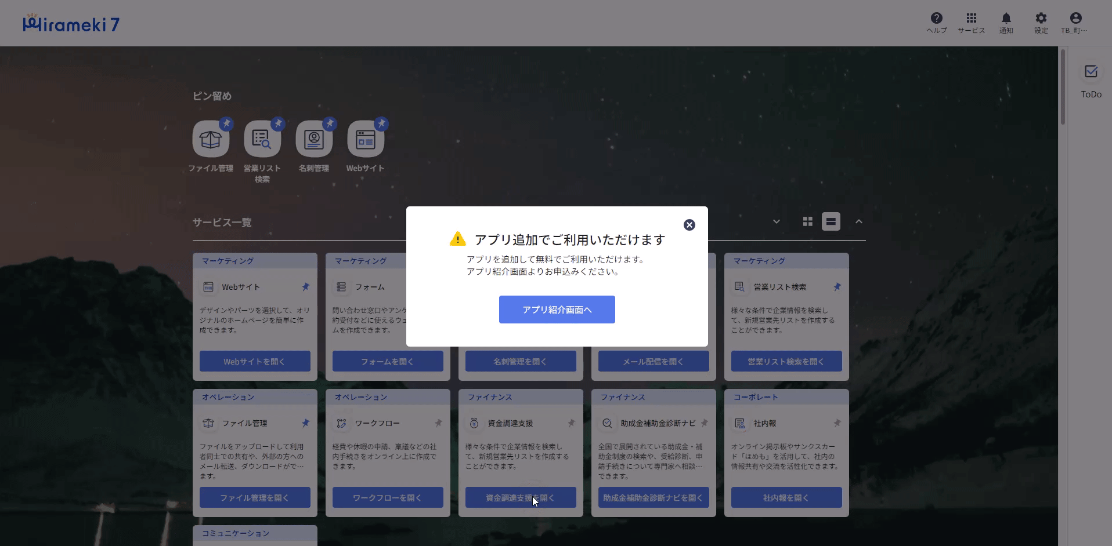
Task: Click the 資金調達支援 money bag icon
Action: pos(474,423)
